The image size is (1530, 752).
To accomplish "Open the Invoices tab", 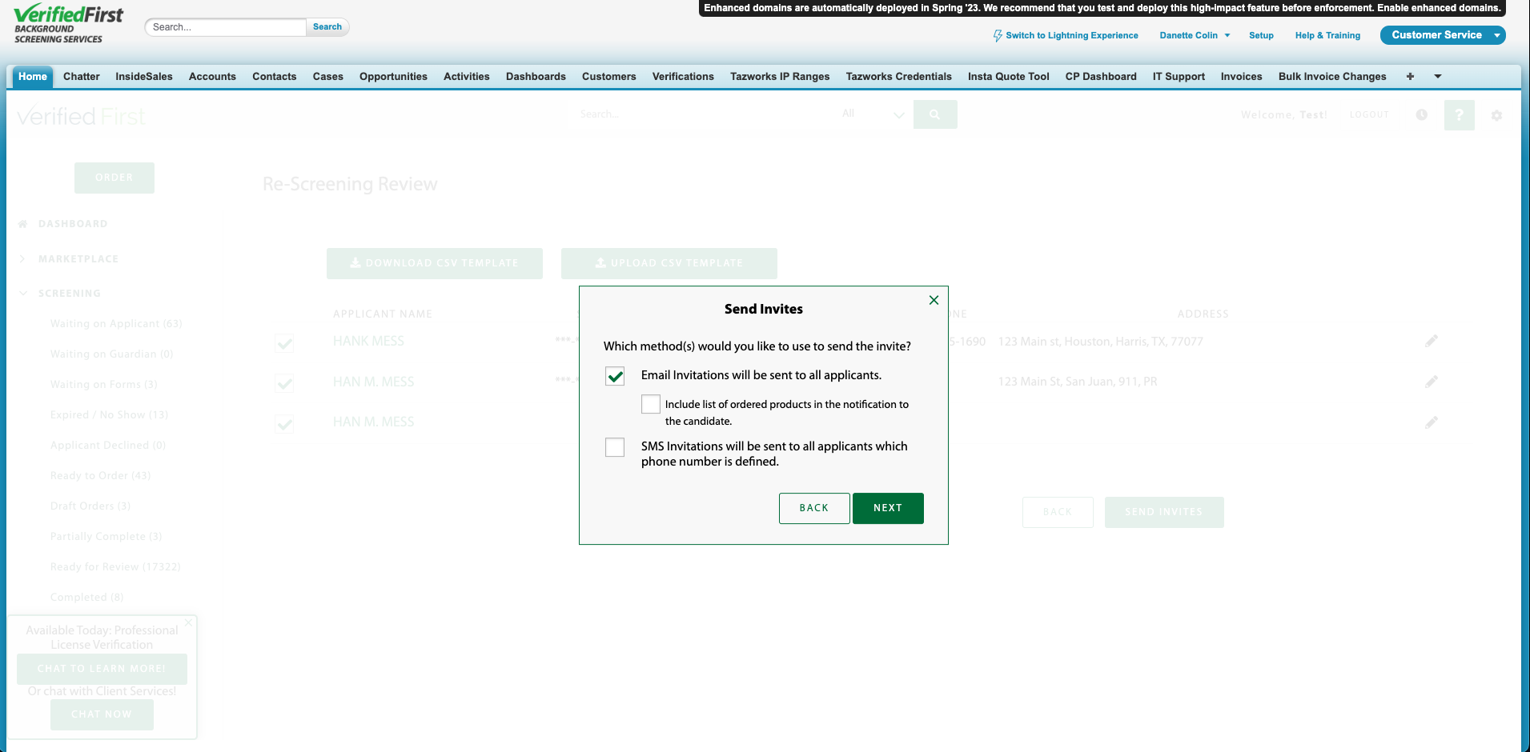I will point(1242,77).
